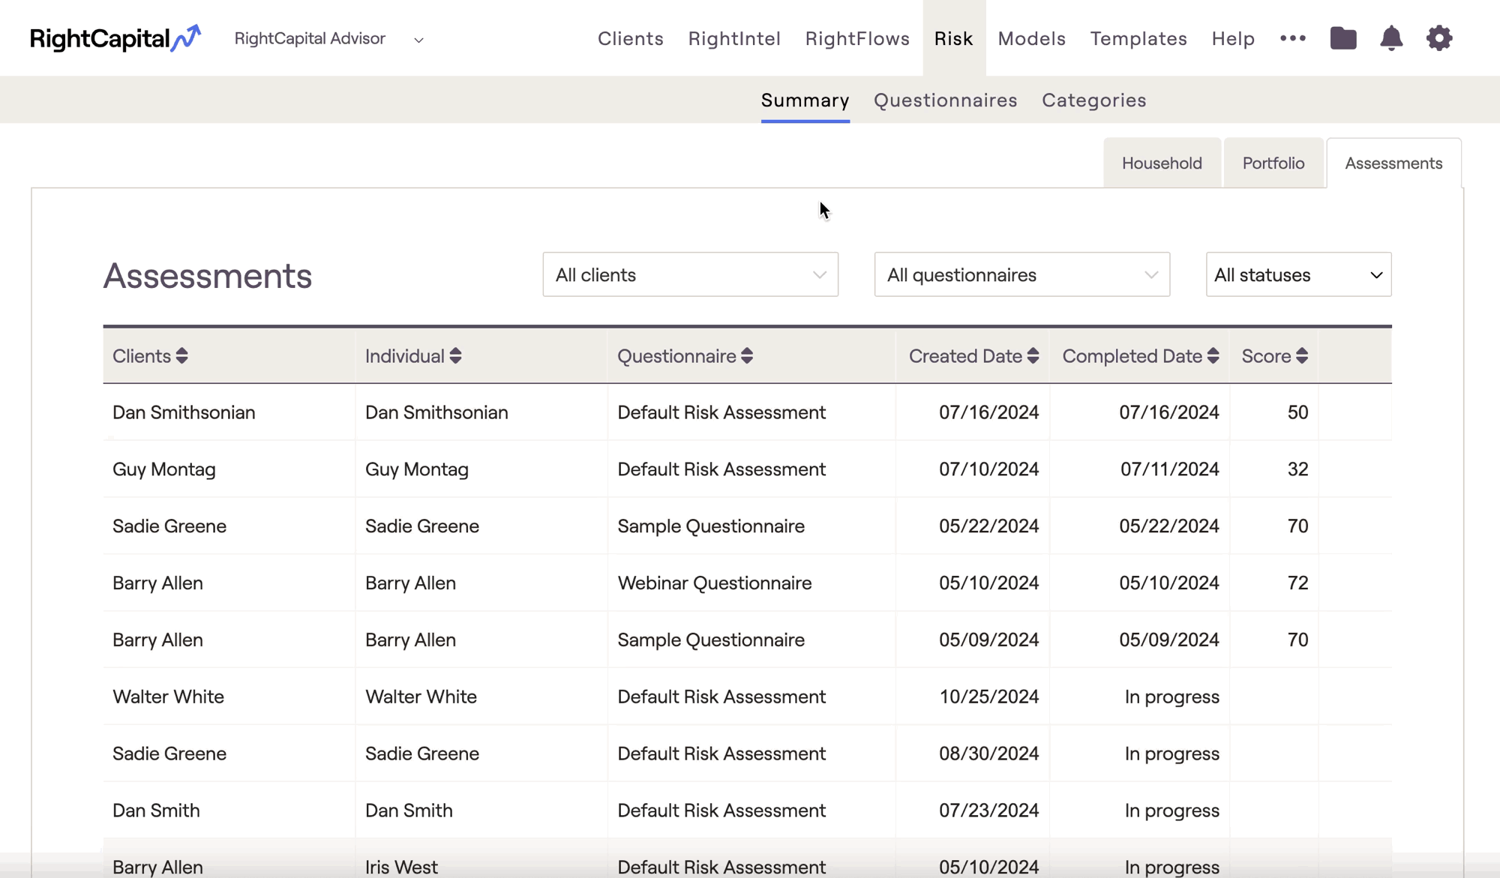Click the RightCapital logo
Viewport: 1500px width, 878px height.
115,38
